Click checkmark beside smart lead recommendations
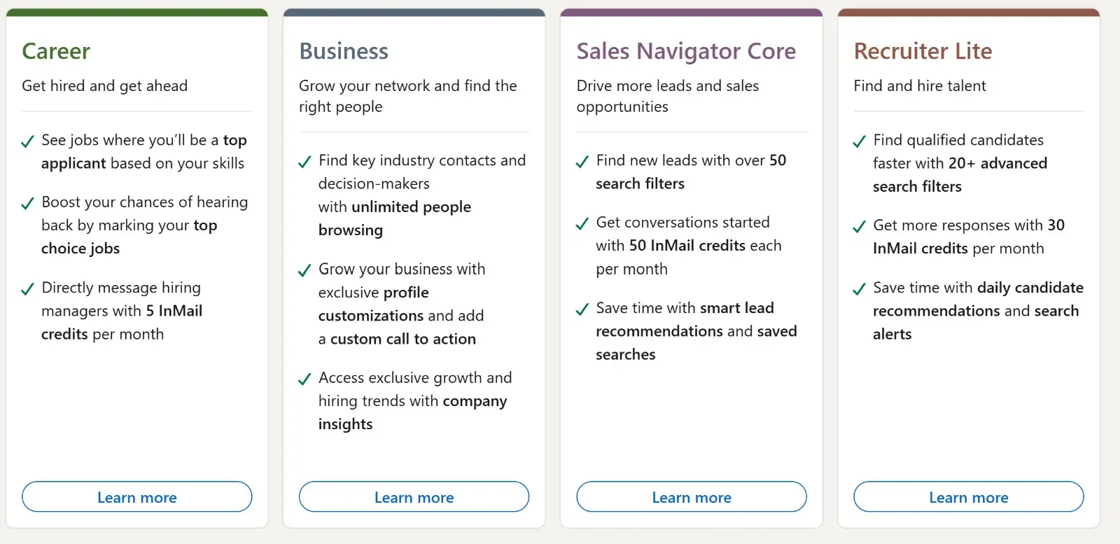This screenshot has height=544, width=1120. [582, 309]
